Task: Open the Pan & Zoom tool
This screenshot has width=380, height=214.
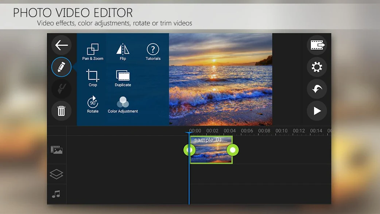Action: (93, 52)
